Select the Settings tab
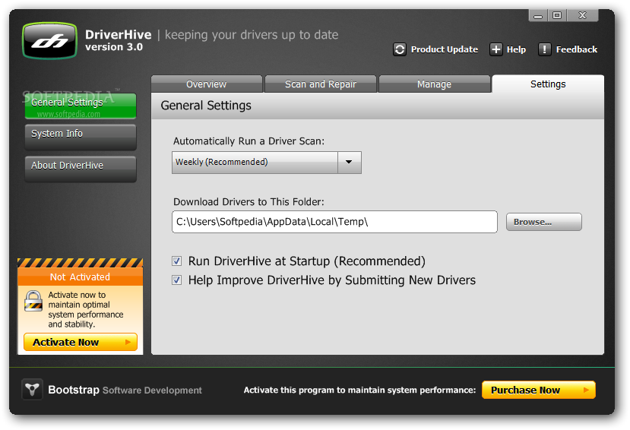 click(548, 84)
